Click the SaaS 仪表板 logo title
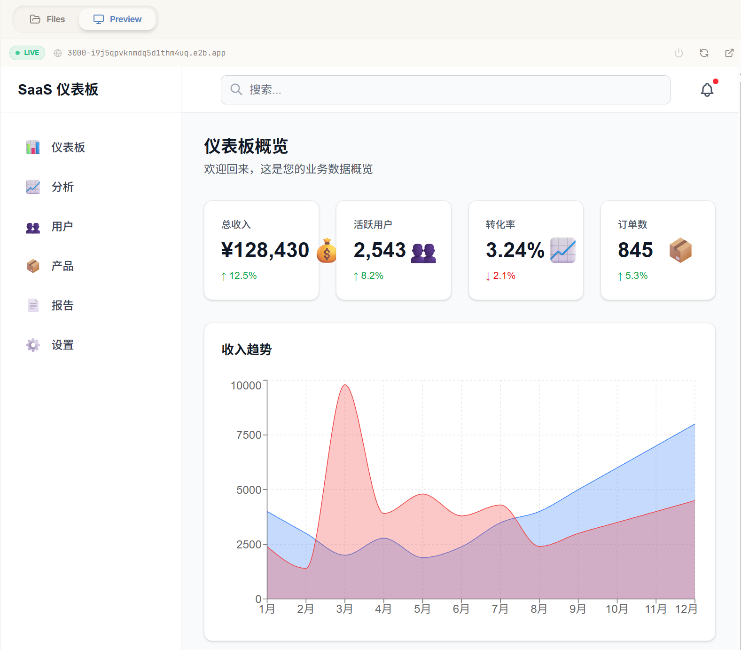Image resolution: width=741 pixels, height=650 pixels. 58,89
